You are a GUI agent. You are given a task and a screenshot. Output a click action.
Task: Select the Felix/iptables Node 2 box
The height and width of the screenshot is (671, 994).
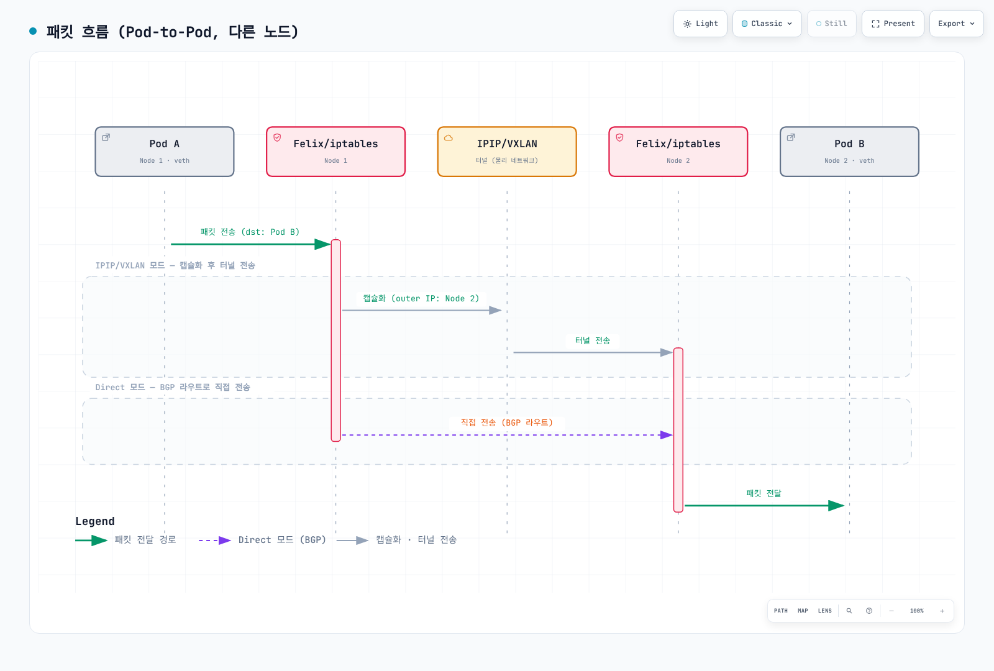tap(678, 152)
